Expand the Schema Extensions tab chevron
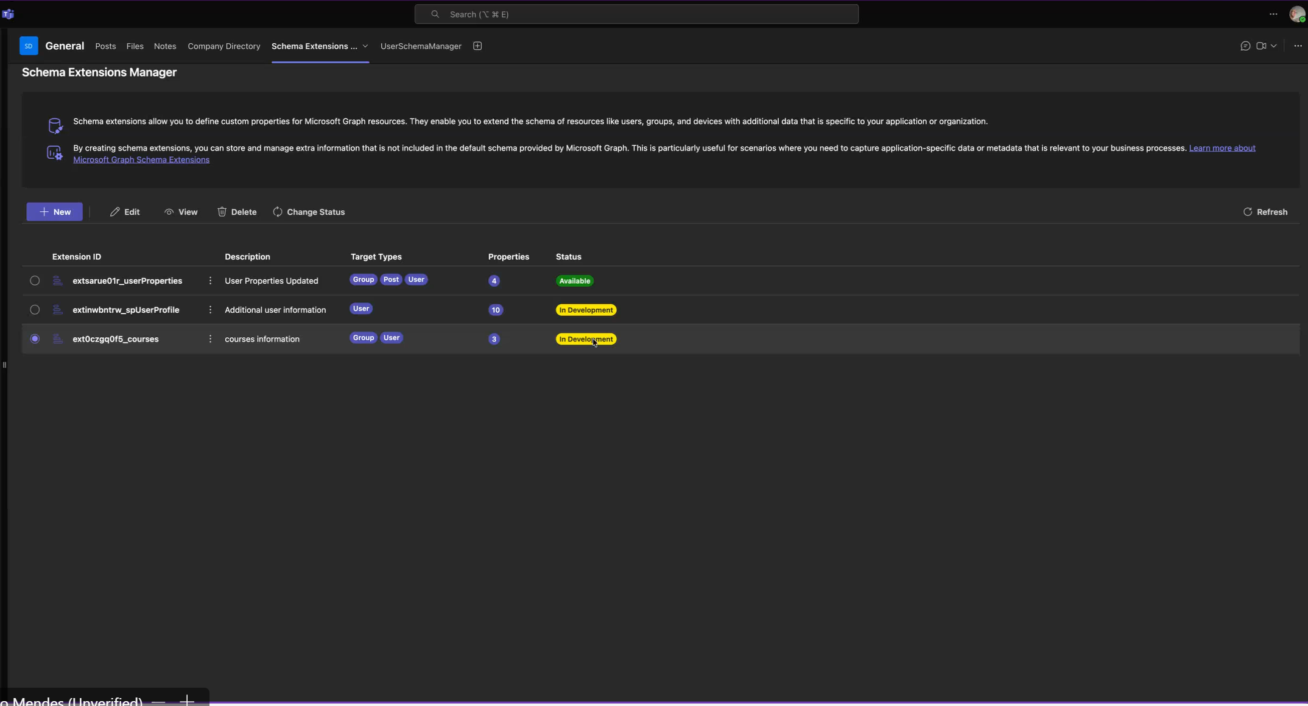This screenshot has width=1308, height=706. click(365, 46)
